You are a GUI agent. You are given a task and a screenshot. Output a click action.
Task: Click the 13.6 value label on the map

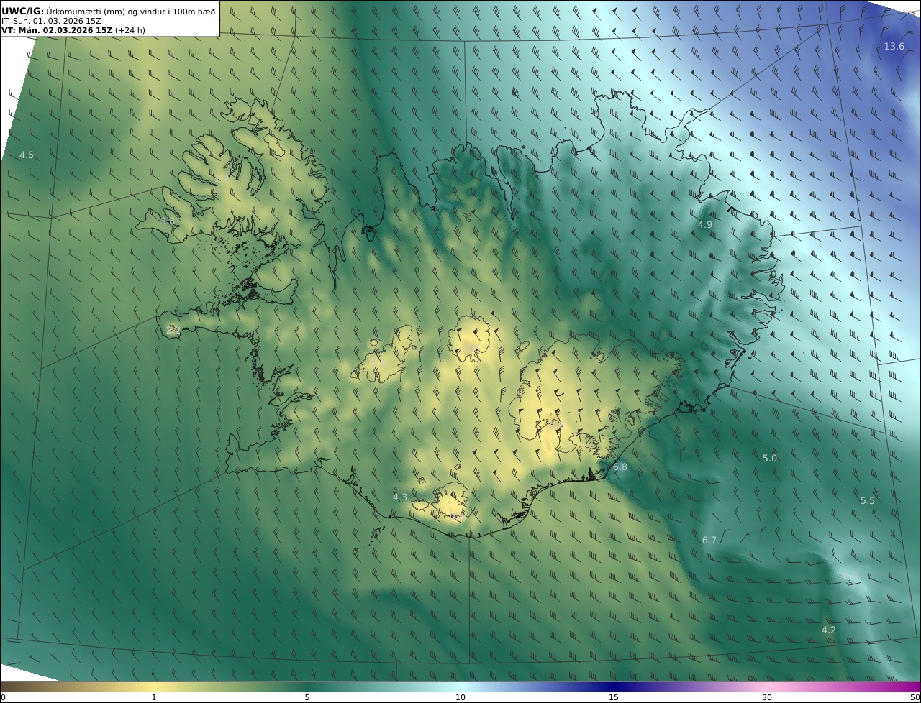click(x=894, y=47)
